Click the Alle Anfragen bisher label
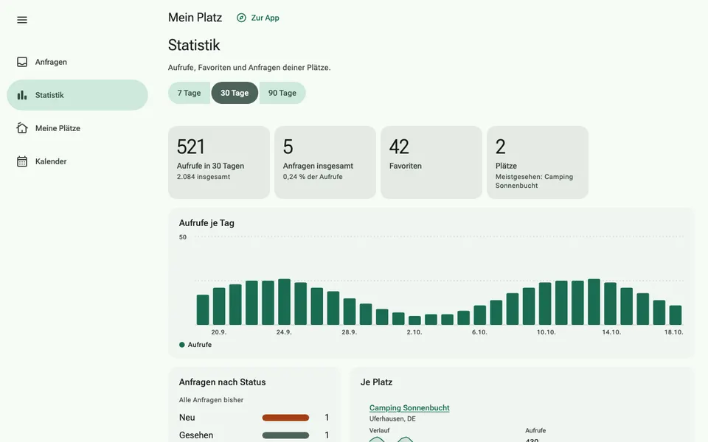The width and height of the screenshot is (708, 442). (211, 400)
